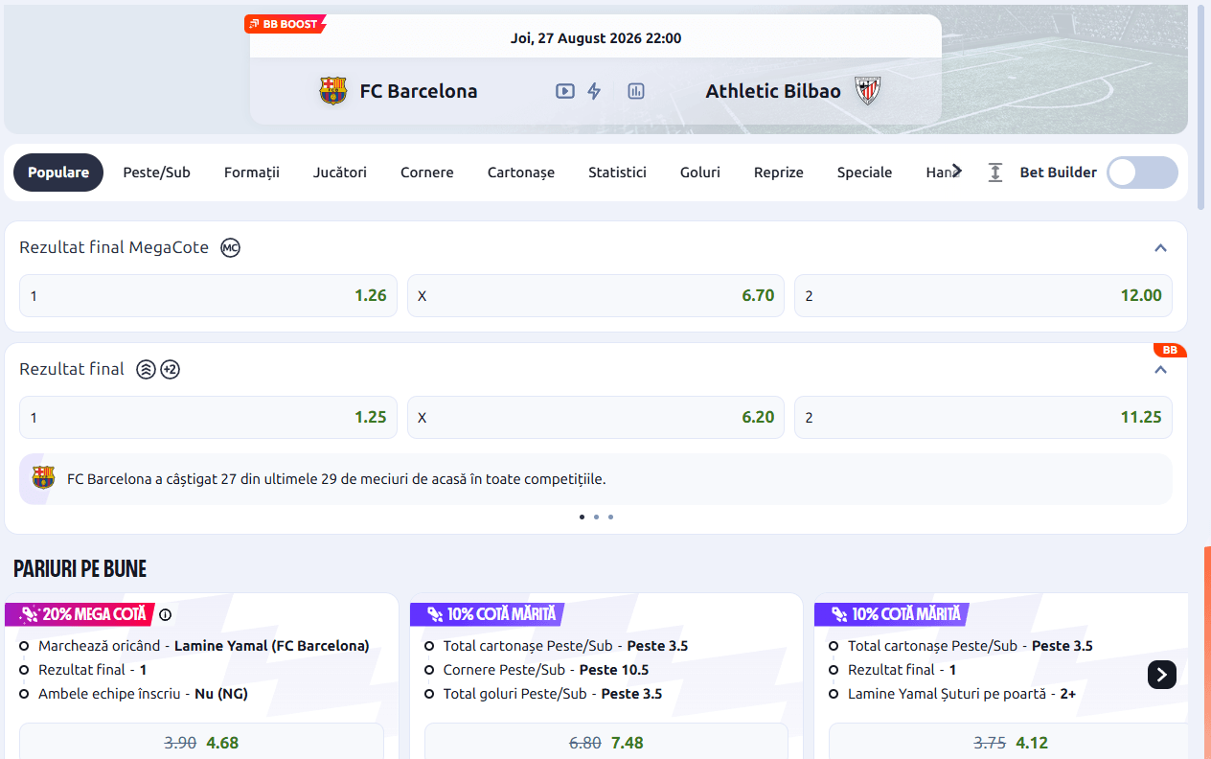This screenshot has height=759, width=1211.
Task: Bet on MegaCote outcome 1 at 1.26
Action: 208,295
